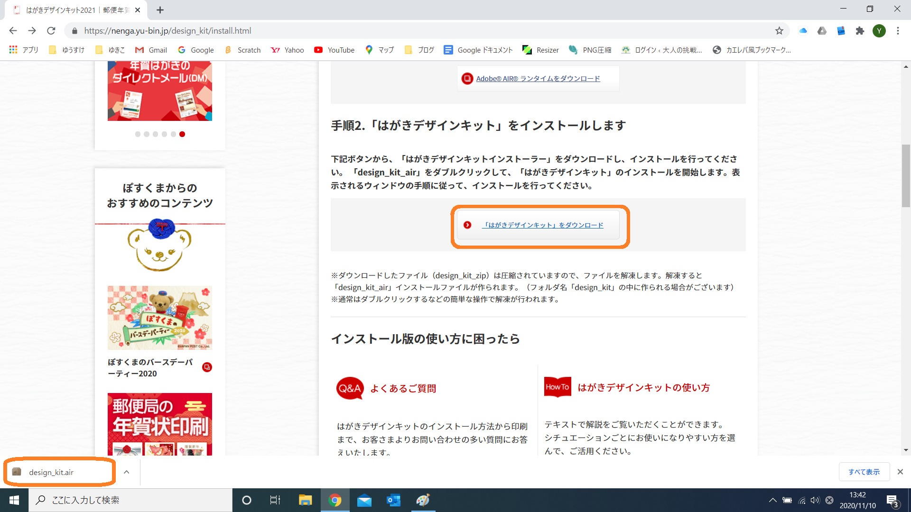
Task: Click the taskbar search box
Action: pyautogui.click(x=130, y=500)
